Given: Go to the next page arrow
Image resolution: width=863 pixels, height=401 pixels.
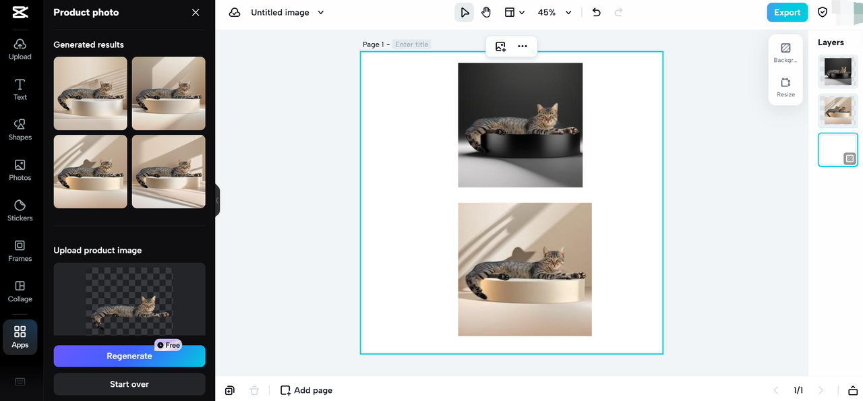Looking at the screenshot, I should tap(821, 390).
